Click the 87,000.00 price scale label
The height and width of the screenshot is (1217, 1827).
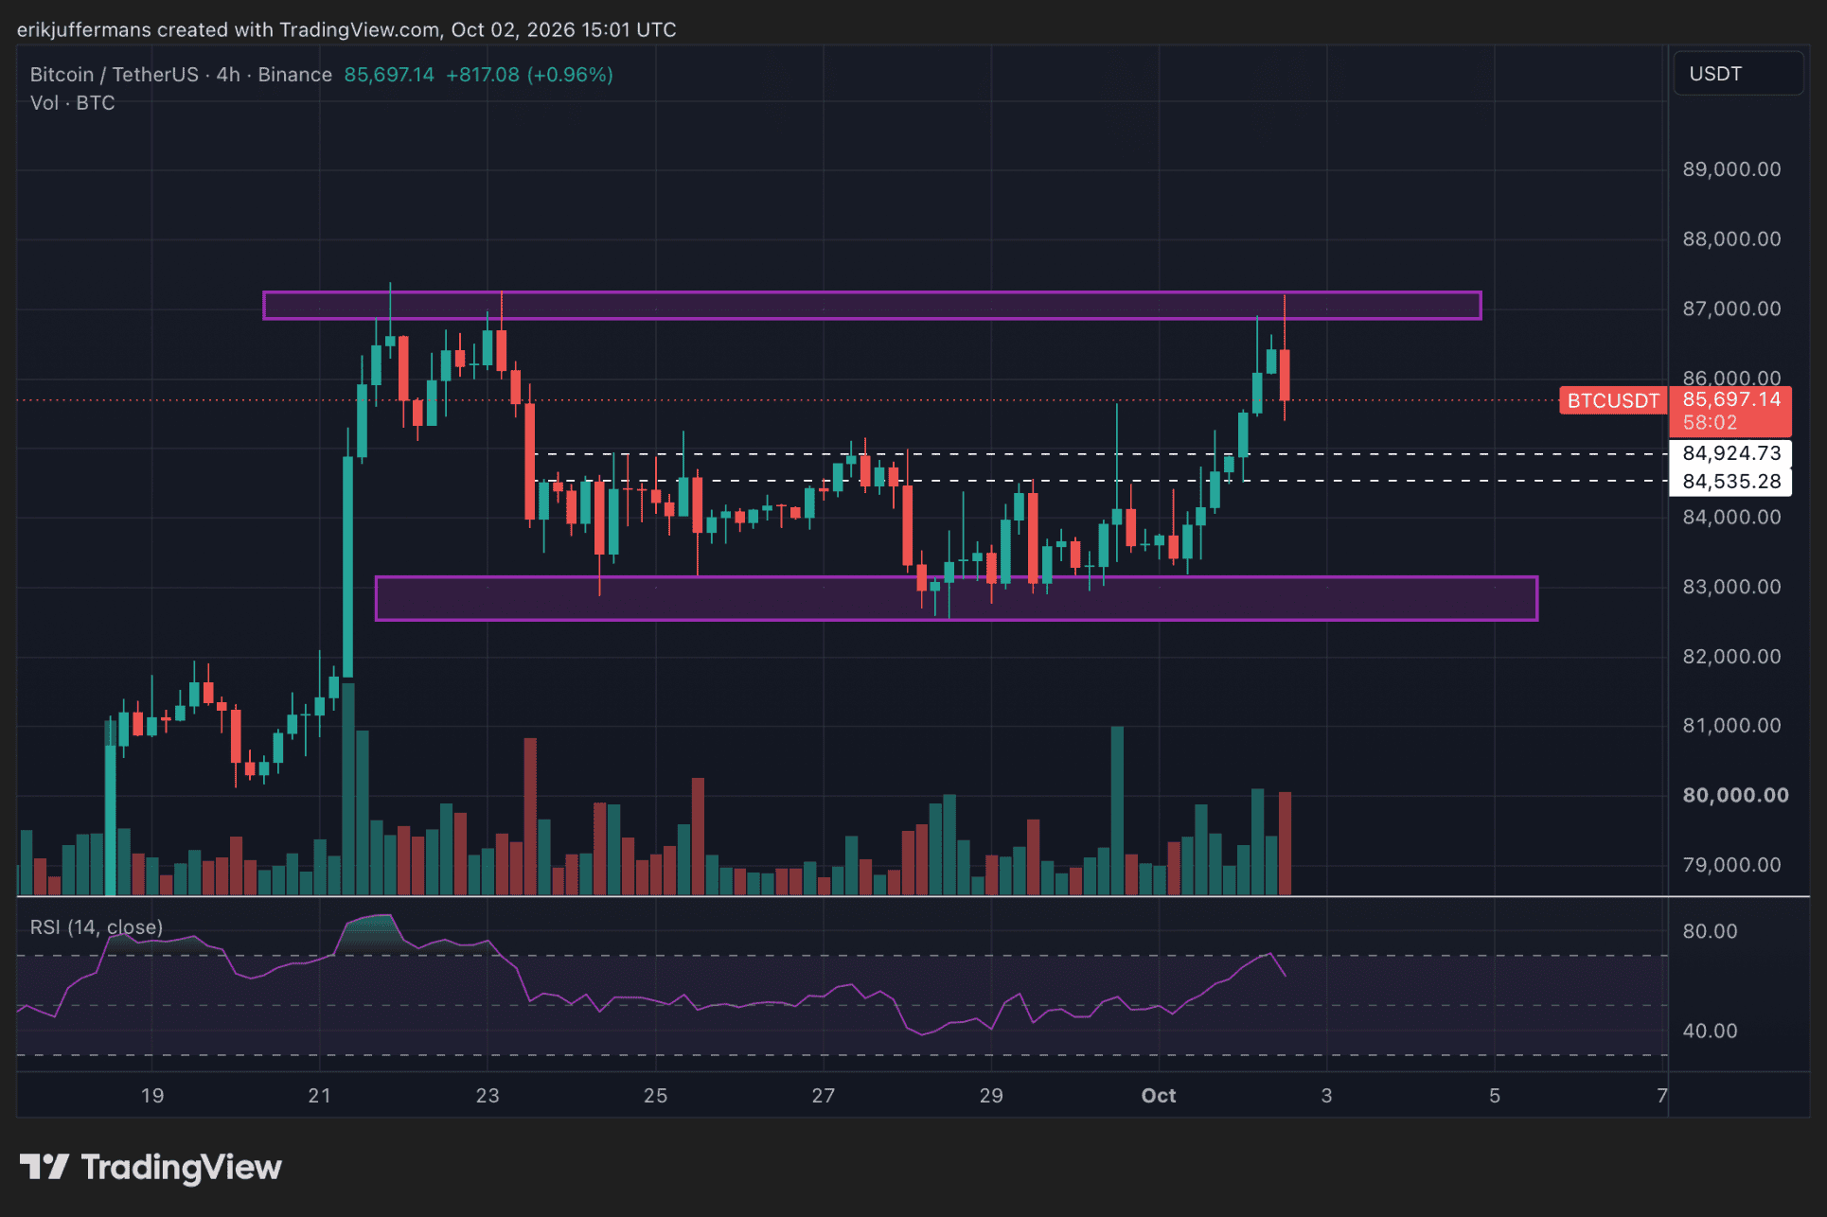point(1731,309)
